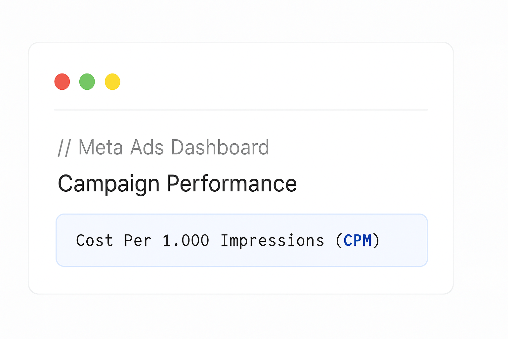The width and height of the screenshot is (508, 339).
Task: Click the yellow dot in the window header
Action: tap(112, 82)
